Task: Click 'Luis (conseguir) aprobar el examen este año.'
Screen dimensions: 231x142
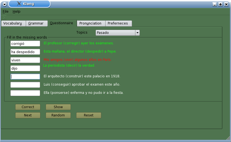Action: (x=82, y=84)
